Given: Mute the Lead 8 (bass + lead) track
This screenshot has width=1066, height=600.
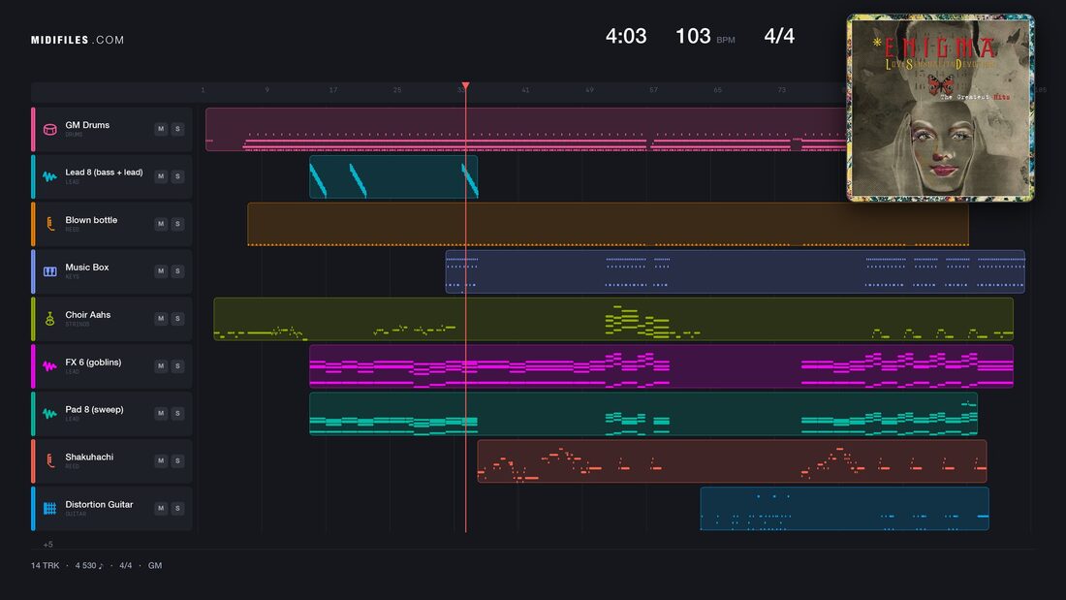Looking at the screenshot, I should point(161,176).
